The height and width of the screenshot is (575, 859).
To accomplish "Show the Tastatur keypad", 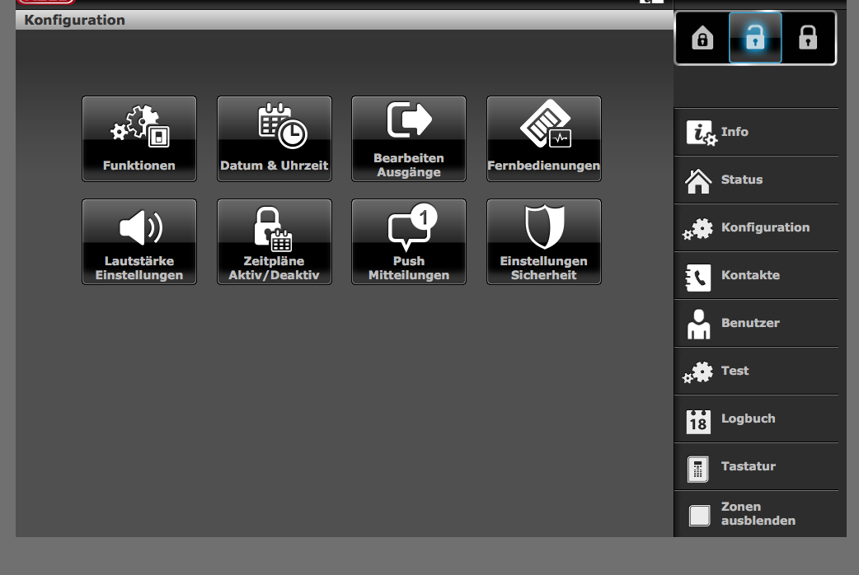I will (758, 466).
